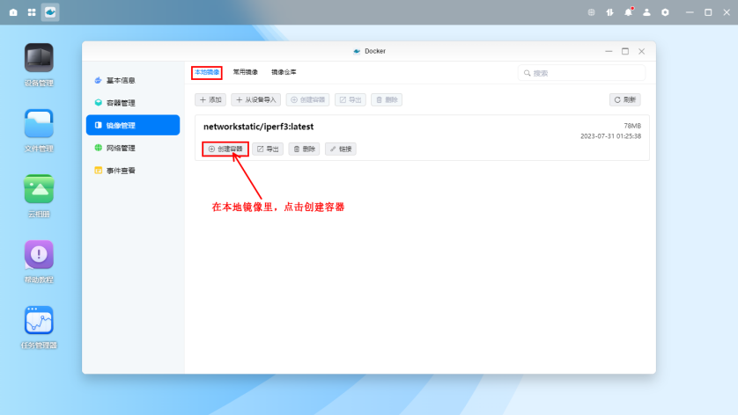
Task: Open the 文件管理 folder icon
Action: [x=39, y=124]
